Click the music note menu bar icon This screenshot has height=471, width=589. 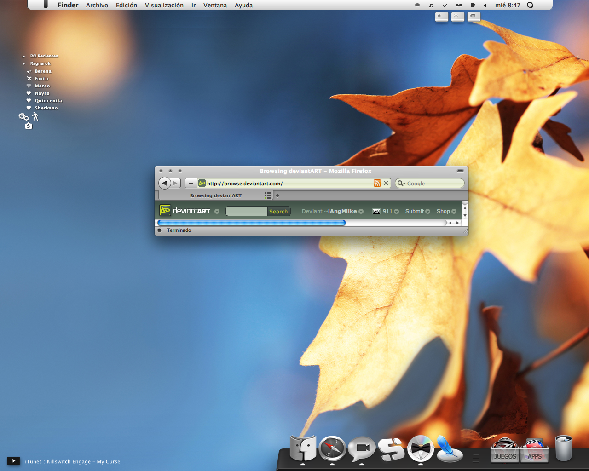click(431, 5)
